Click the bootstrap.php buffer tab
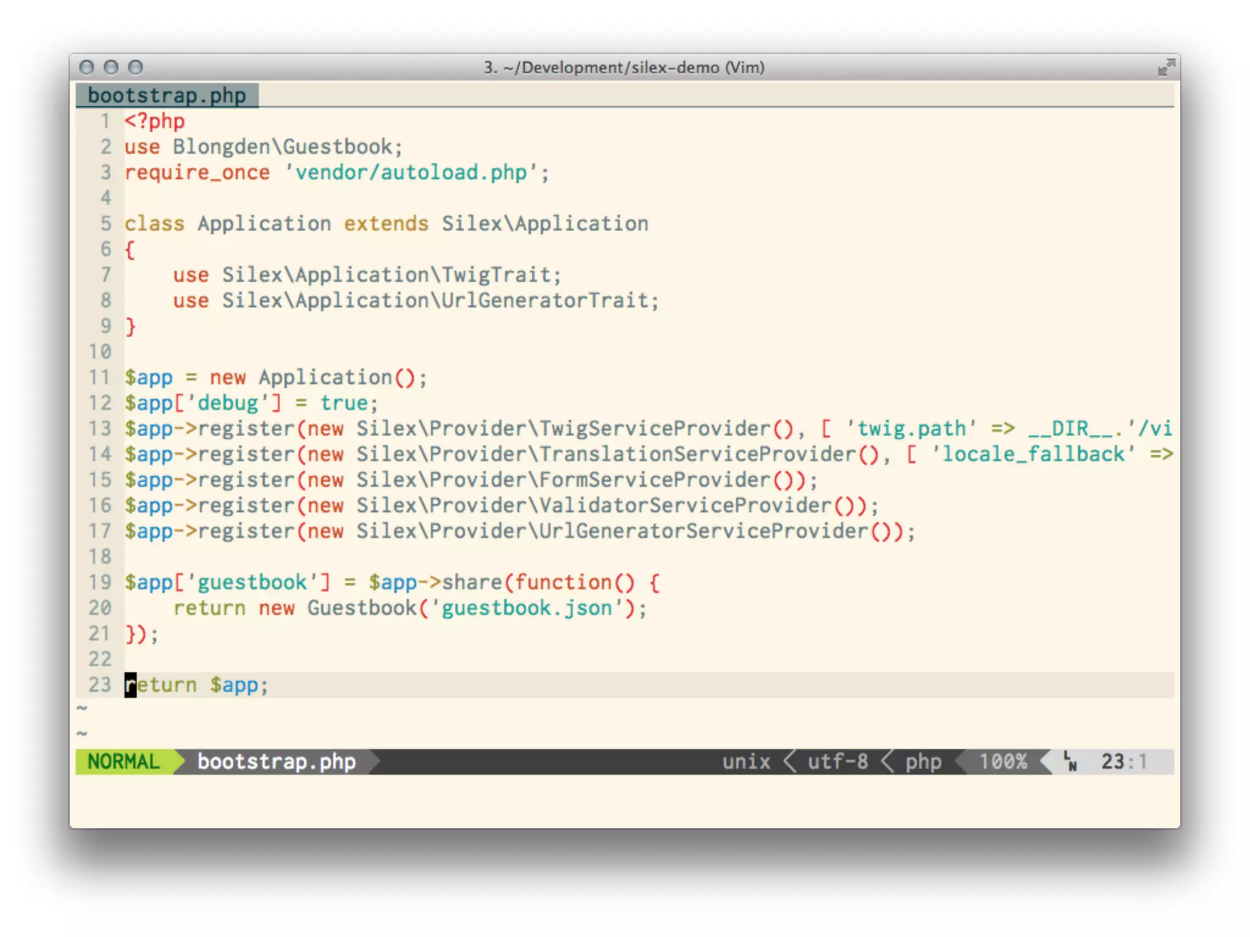This screenshot has width=1250, height=937. 167,96
